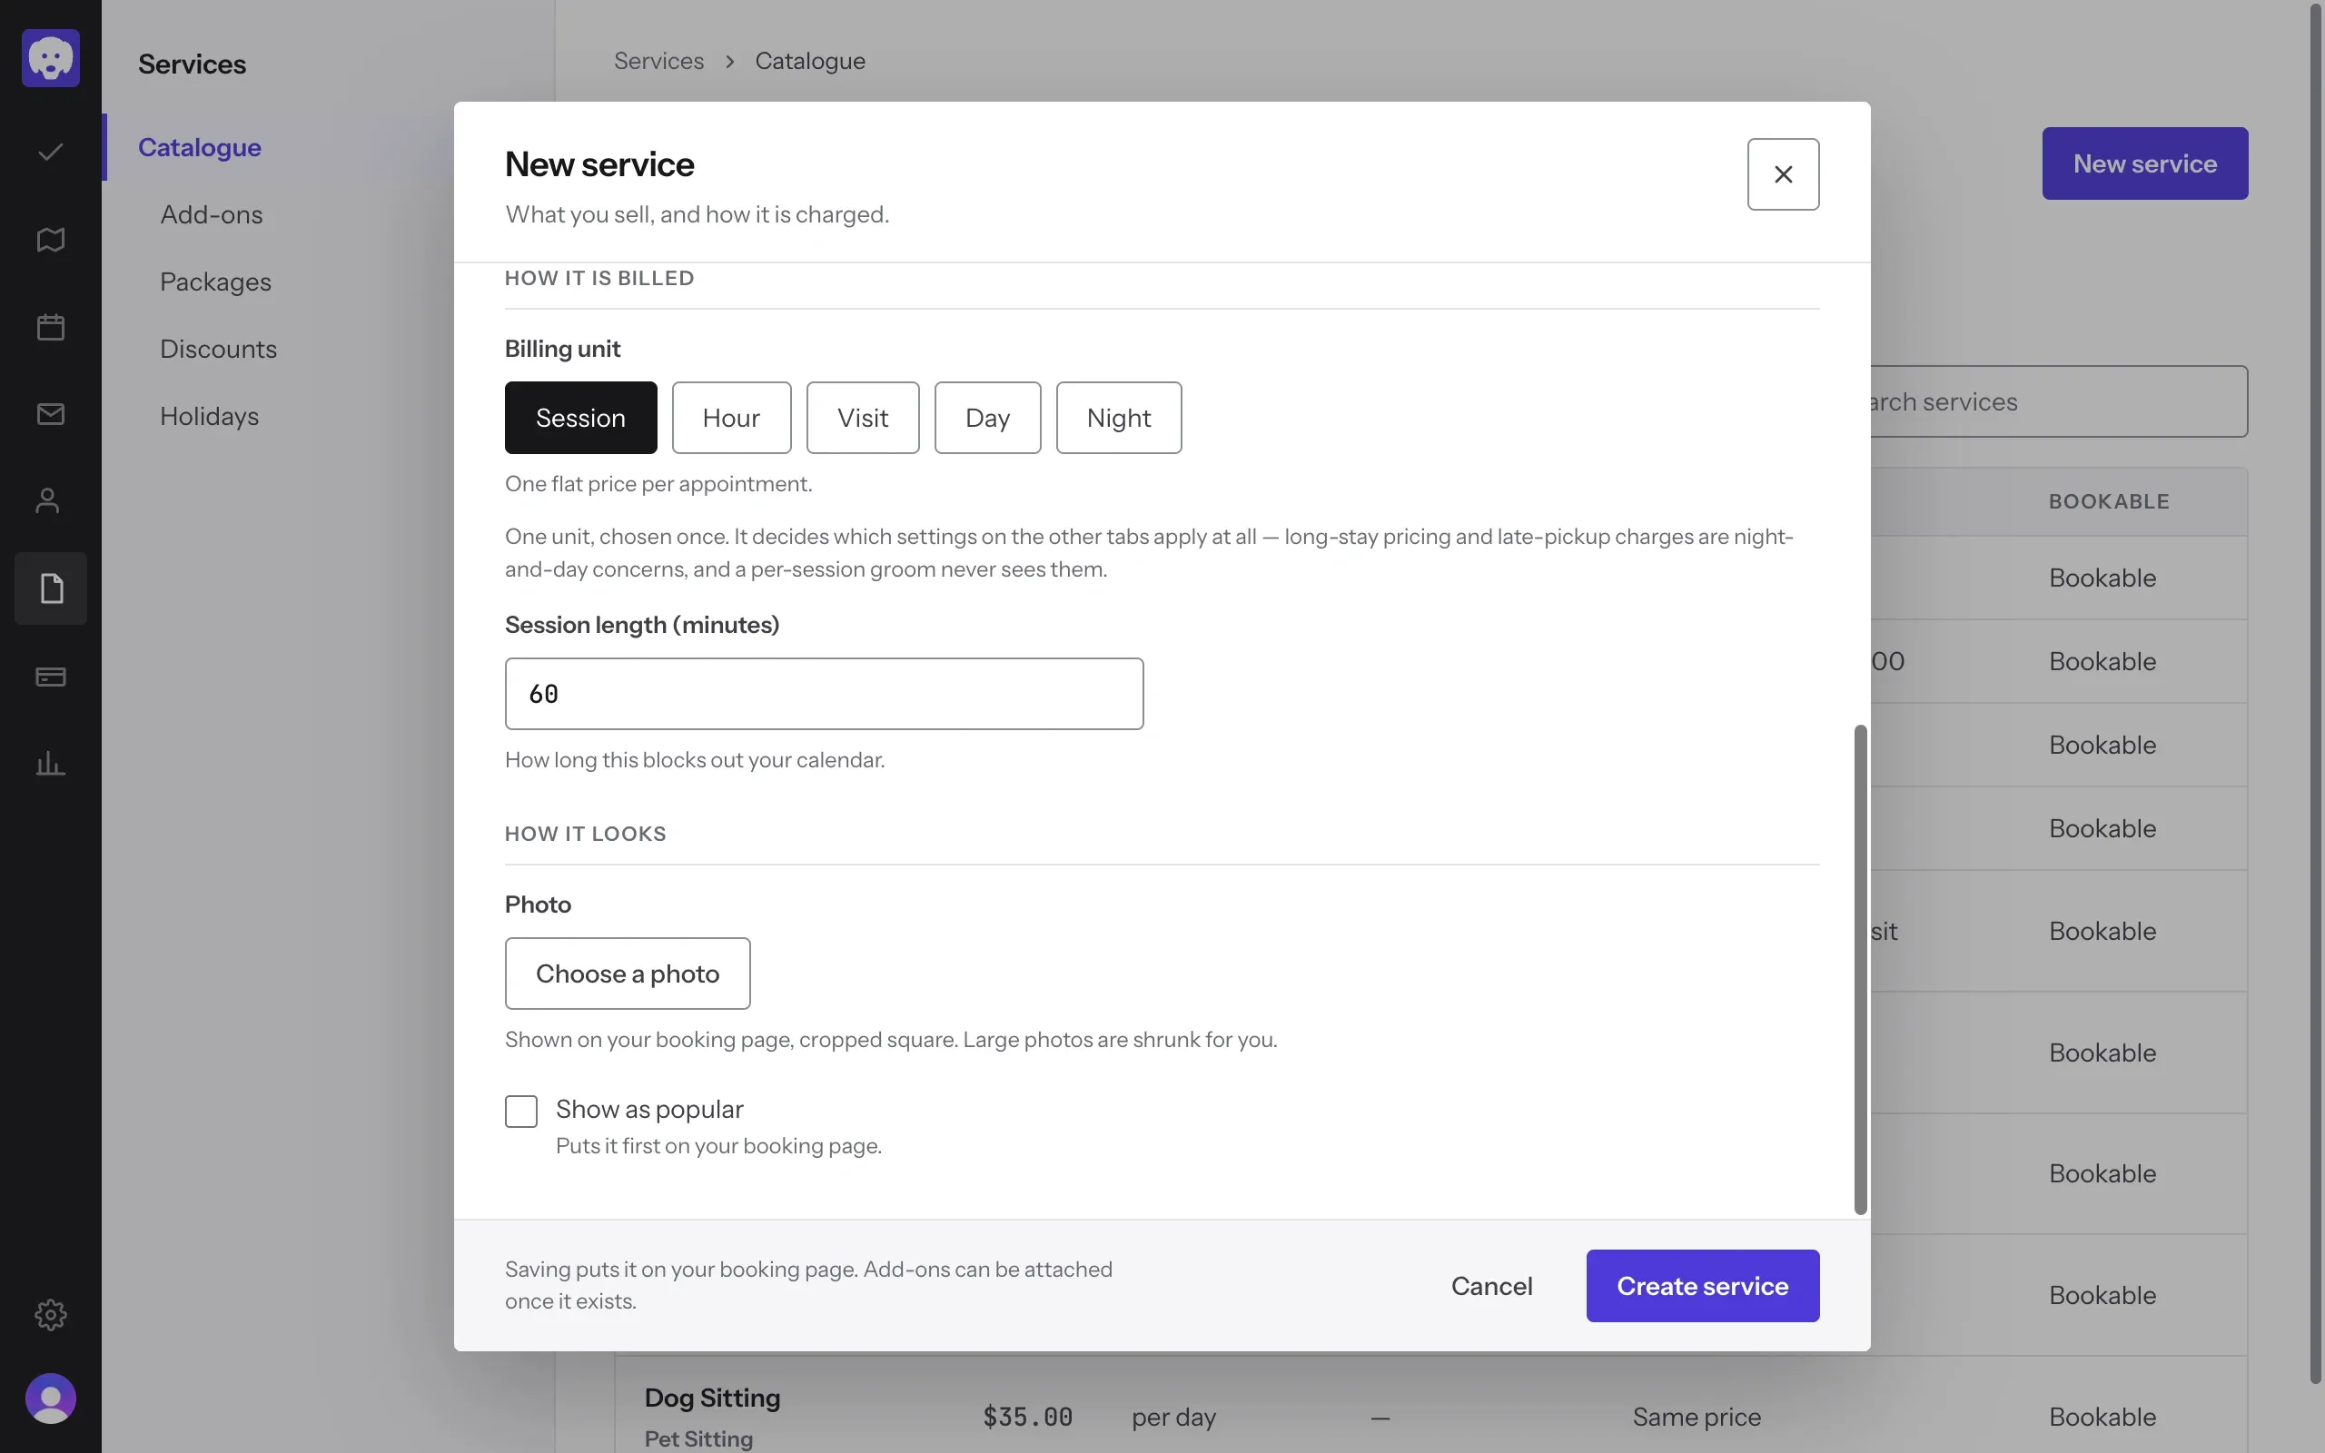Click Choose a photo button

(628, 974)
